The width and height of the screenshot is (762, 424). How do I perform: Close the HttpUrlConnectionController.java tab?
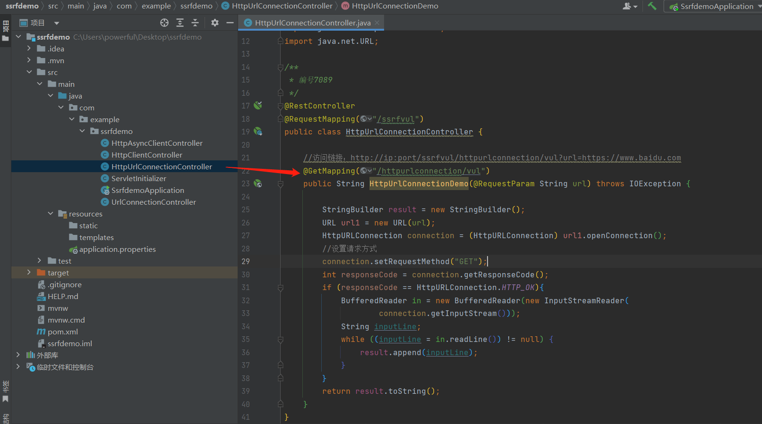pos(377,23)
